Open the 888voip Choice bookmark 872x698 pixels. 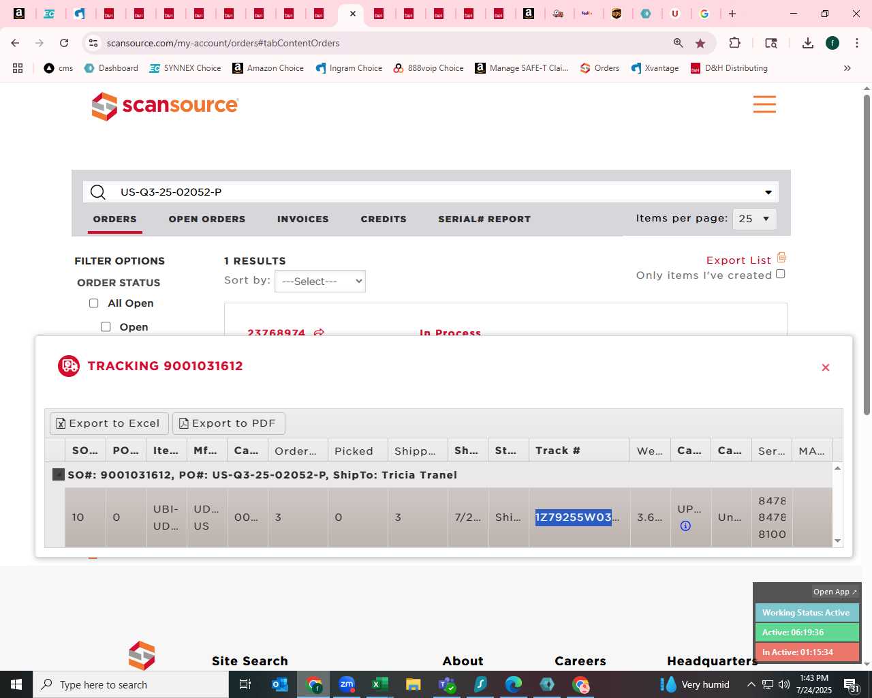click(x=429, y=68)
